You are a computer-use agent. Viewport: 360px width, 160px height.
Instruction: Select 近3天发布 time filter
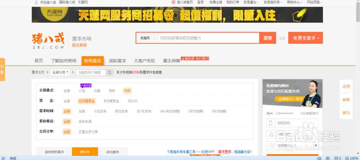(x=144, y=112)
